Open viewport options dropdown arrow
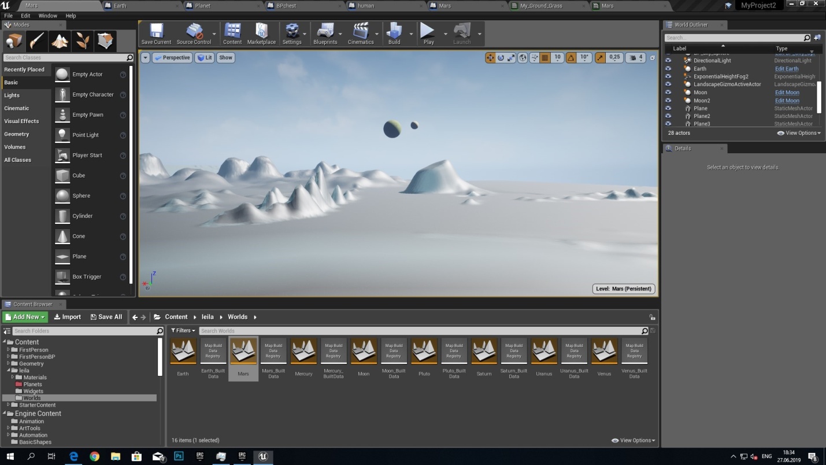This screenshot has height=465, width=826. click(x=145, y=58)
